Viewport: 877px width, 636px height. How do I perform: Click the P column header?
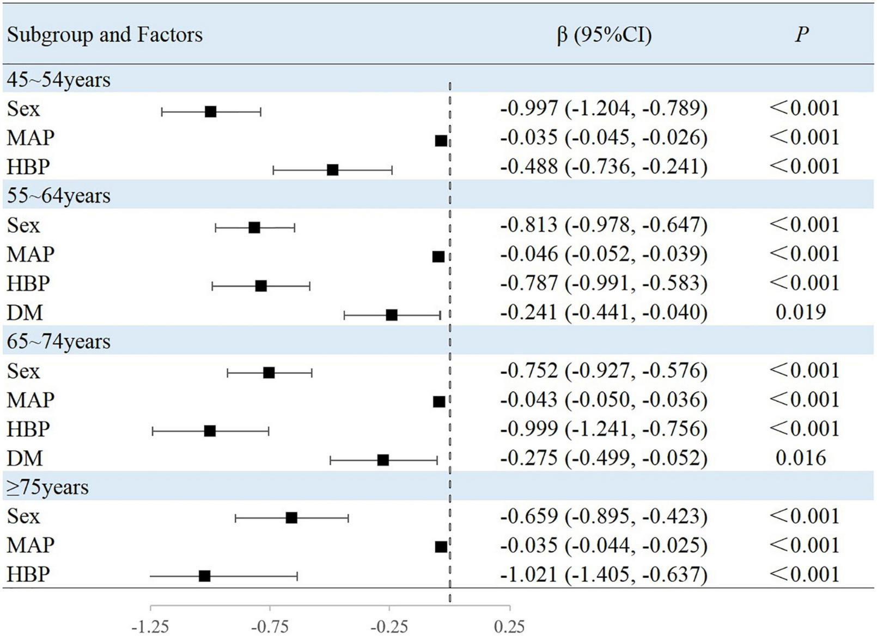[x=801, y=35]
